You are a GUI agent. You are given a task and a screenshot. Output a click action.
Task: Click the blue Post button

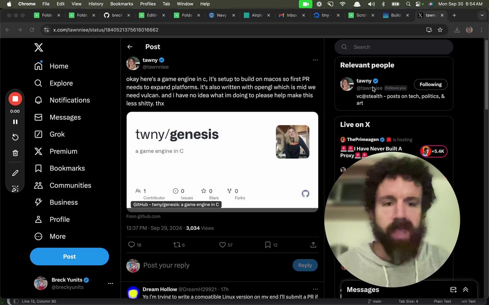click(x=70, y=257)
